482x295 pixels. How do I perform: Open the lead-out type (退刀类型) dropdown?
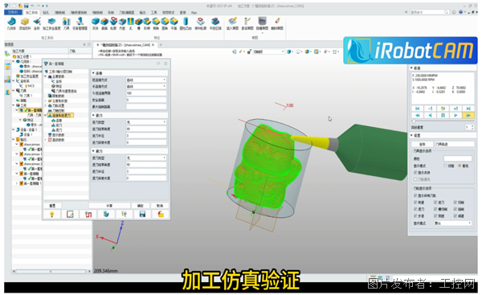pyautogui.click(x=146, y=158)
